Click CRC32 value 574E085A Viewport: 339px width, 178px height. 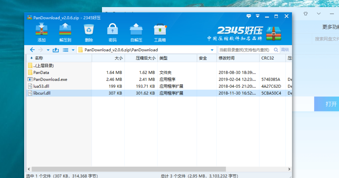coord(271,79)
